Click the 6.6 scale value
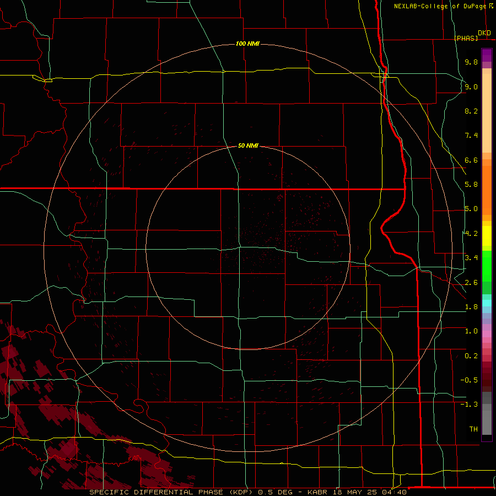The image size is (496, 496). point(471,160)
